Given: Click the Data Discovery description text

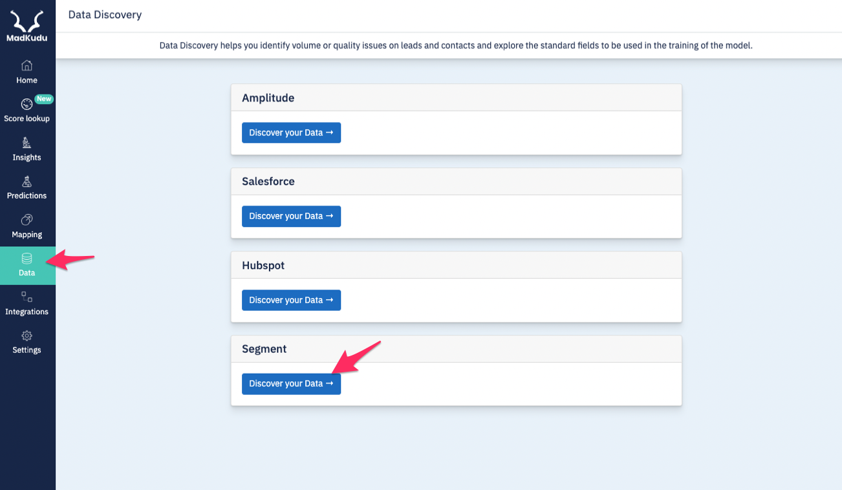Looking at the screenshot, I should coord(456,46).
